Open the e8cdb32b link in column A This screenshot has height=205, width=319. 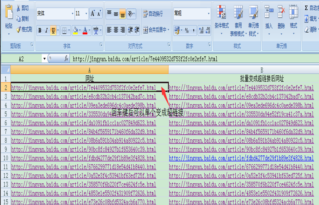tap(84, 97)
